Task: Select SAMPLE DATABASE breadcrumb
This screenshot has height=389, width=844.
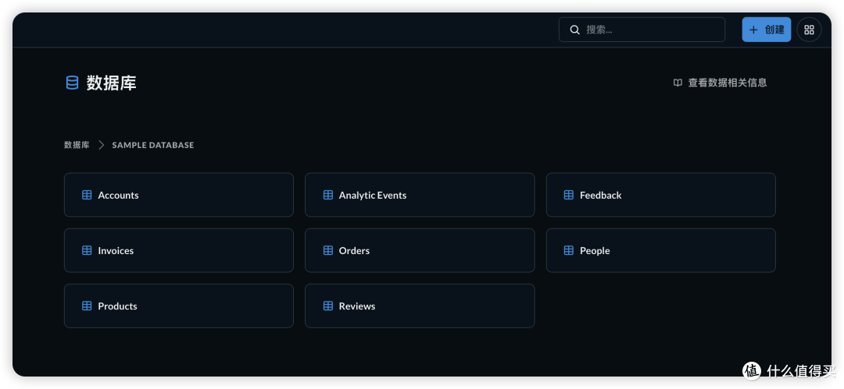Action: 153,145
